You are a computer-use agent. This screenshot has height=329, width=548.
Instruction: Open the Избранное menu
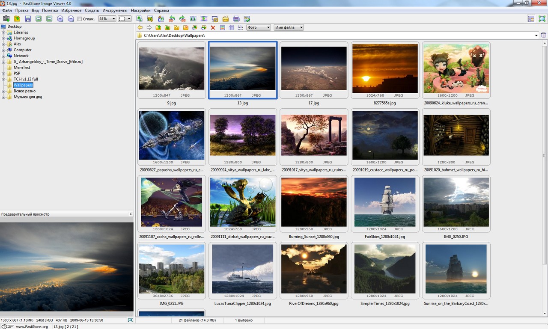click(x=71, y=10)
